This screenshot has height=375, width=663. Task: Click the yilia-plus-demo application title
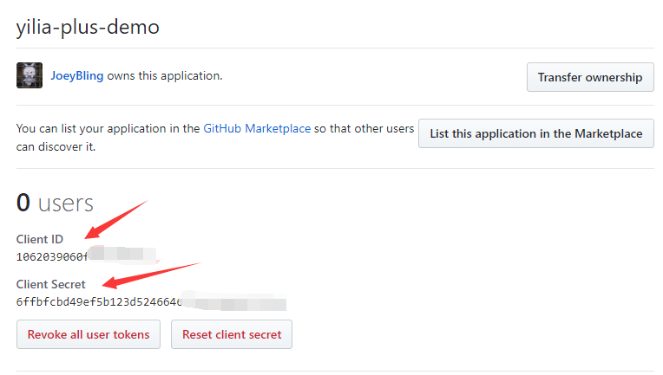88,28
